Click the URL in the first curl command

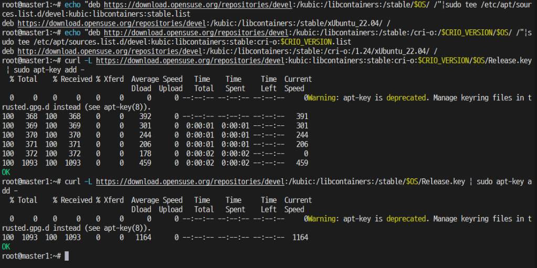coord(190,60)
